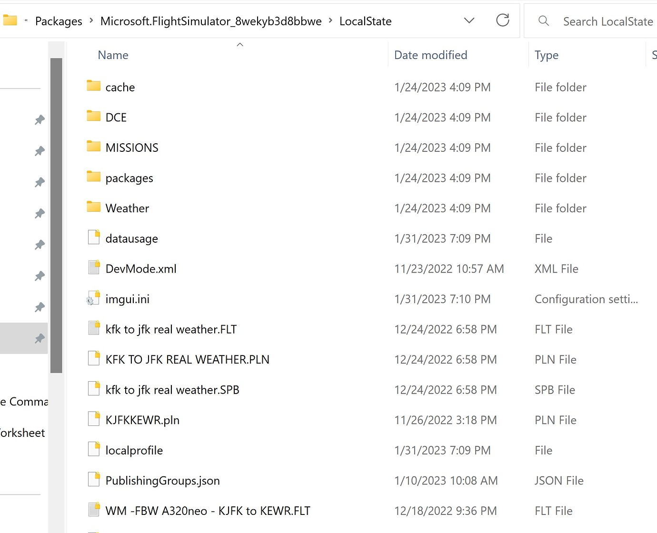The width and height of the screenshot is (657, 533).
Task: Select the datausage file icon
Action: (94, 237)
